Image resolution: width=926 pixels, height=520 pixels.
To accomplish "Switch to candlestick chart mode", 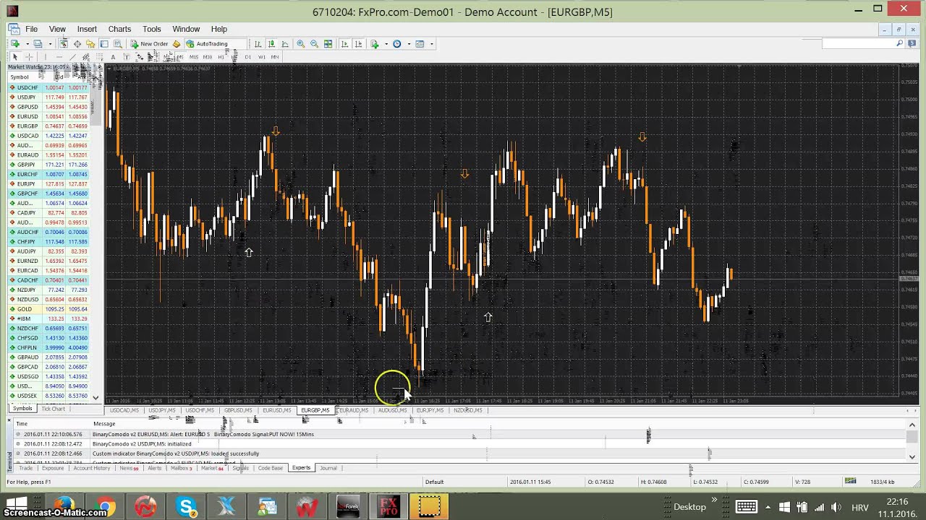I will pyautogui.click(x=271, y=43).
